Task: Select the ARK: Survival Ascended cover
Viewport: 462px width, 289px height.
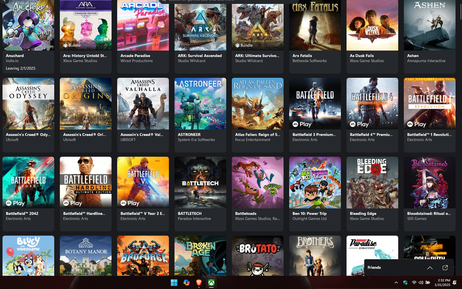Action: 200,25
